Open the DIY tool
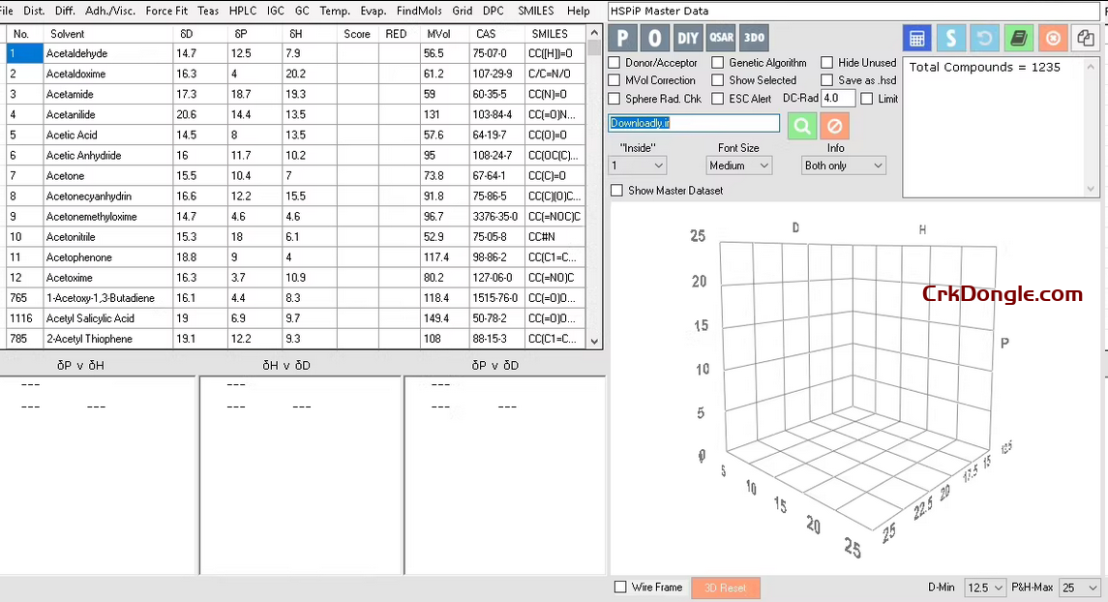This screenshot has height=602, width=1108. (689, 38)
